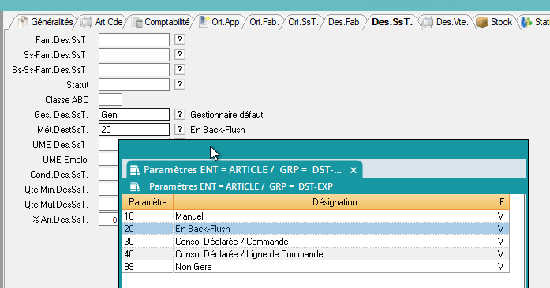Viewport: 550px width, 288px height.
Task: Select row Conso. Déclarée / Ligne de Commande
Action: [316, 254]
